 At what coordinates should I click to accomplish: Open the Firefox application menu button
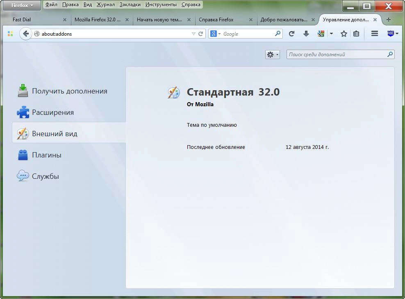coord(22,5)
